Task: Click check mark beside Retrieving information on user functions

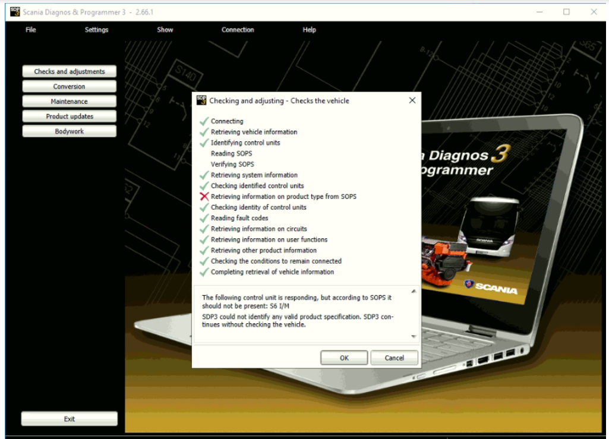Action: click(204, 240)
